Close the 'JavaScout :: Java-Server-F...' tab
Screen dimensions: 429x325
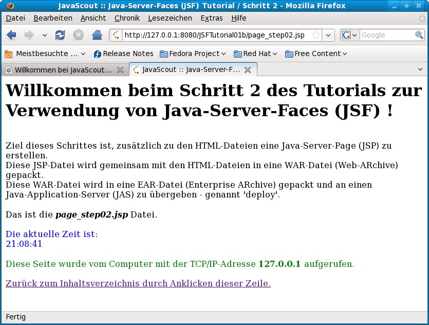click(247, 69)
